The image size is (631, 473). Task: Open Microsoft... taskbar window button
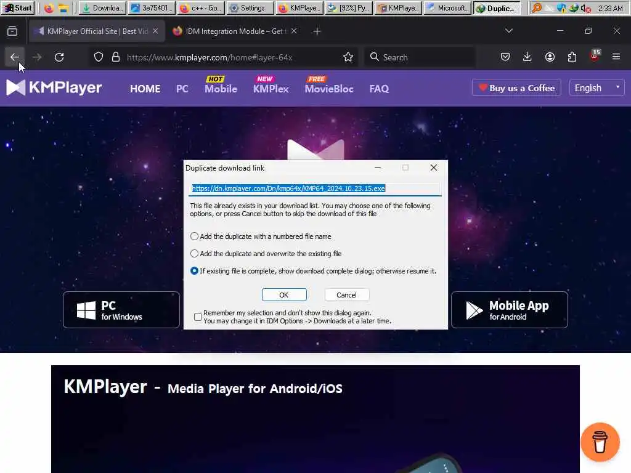coord(447,8)
